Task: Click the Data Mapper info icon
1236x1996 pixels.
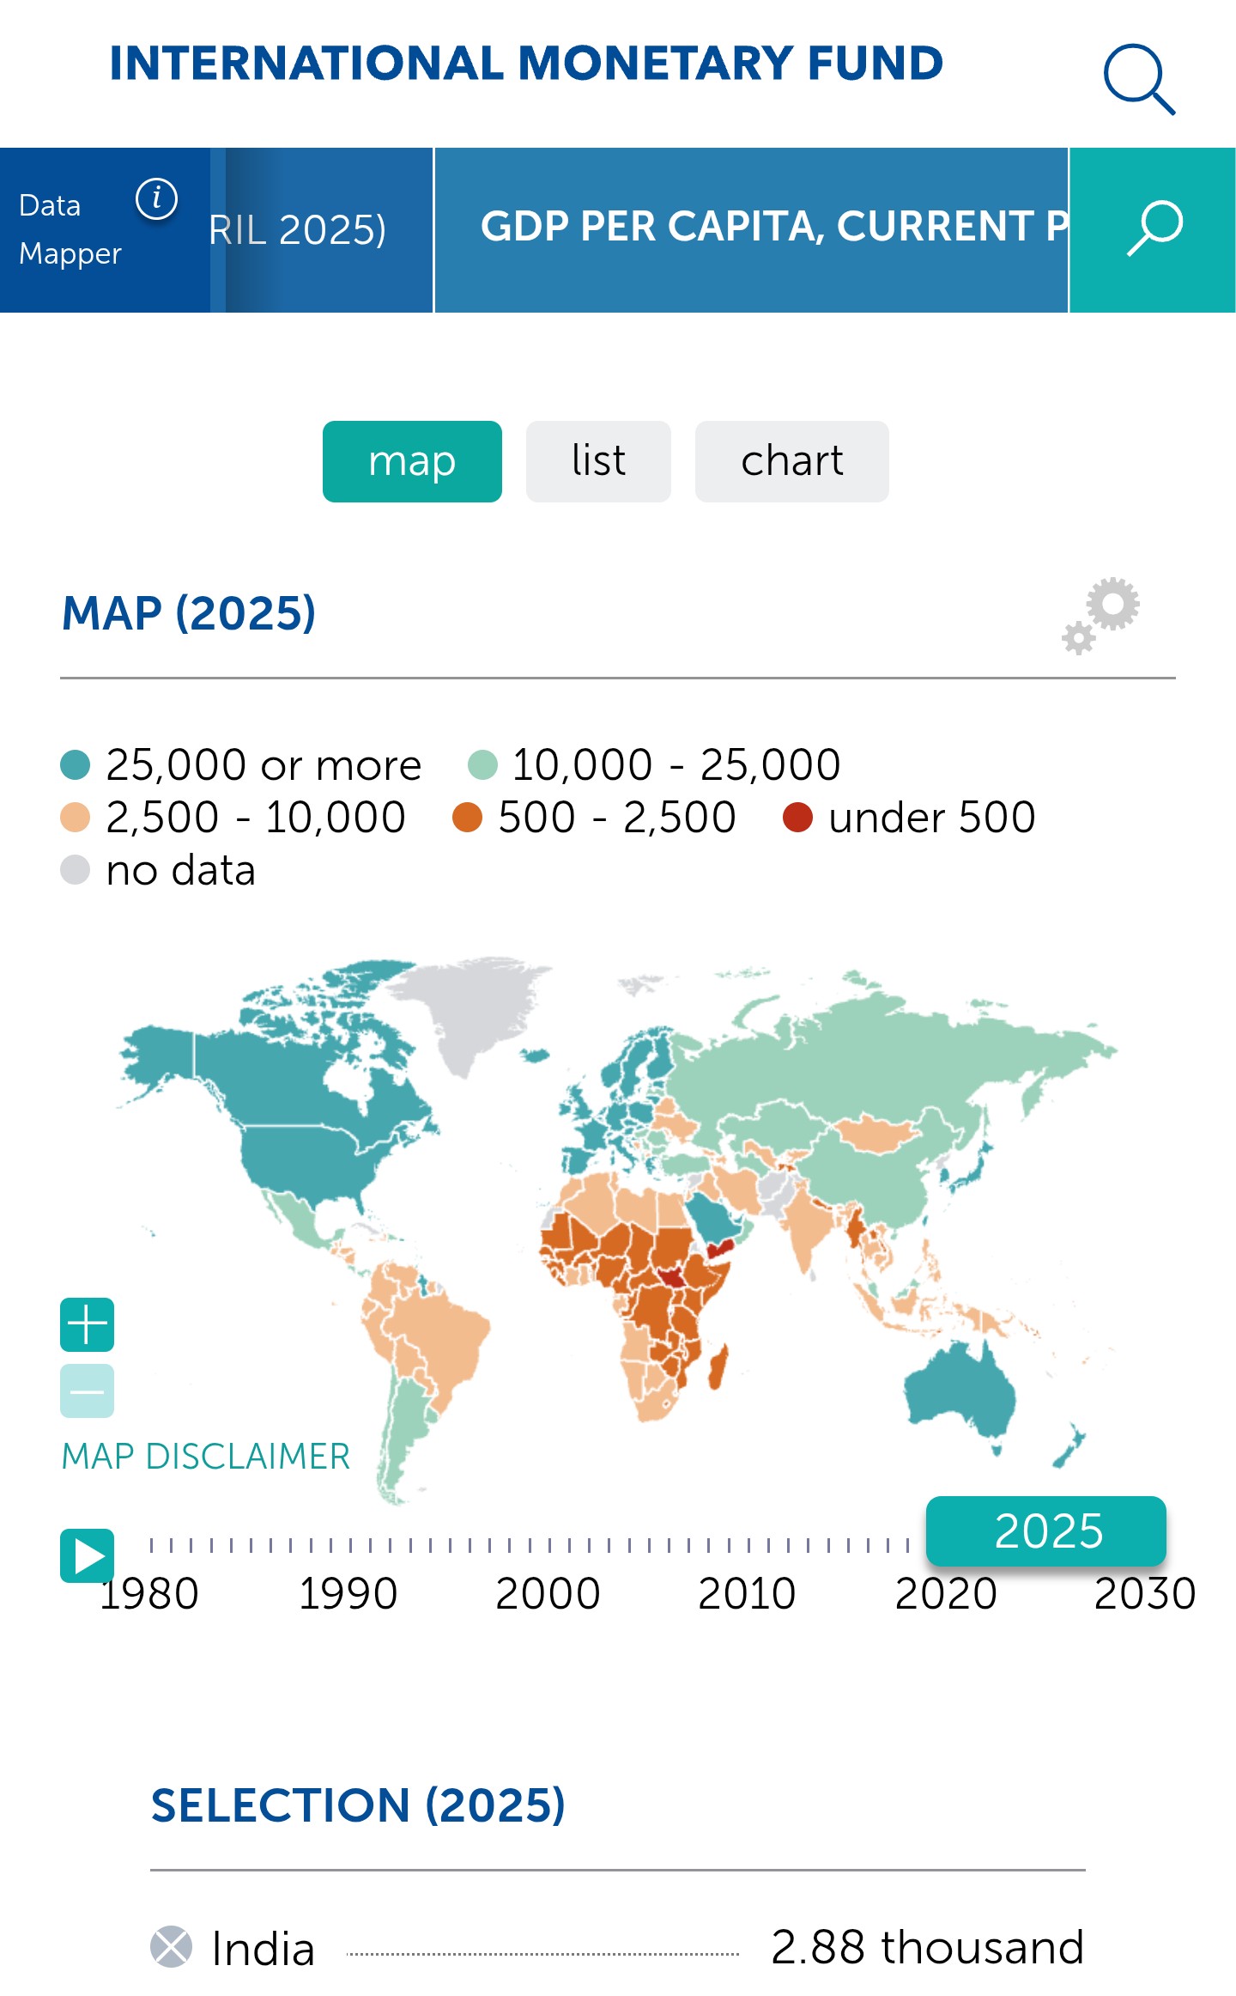Action: (x=156, y=199)
